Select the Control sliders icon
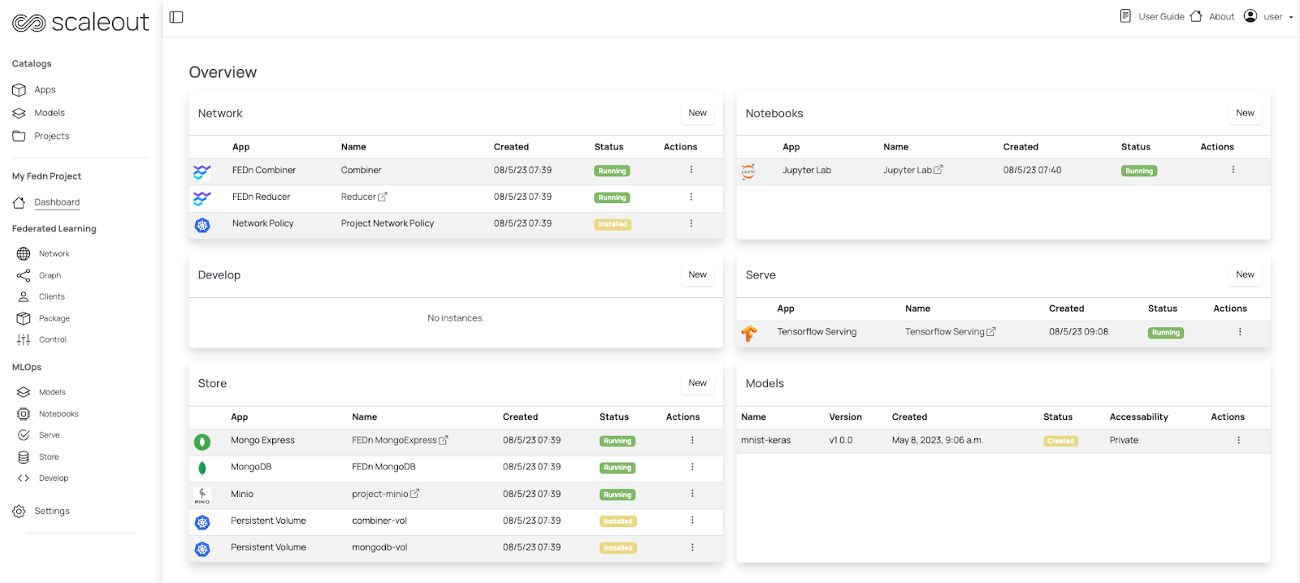The image size is (1300, 583). pos(24,340)
